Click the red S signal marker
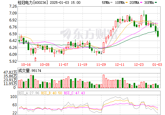 [35, 59]
